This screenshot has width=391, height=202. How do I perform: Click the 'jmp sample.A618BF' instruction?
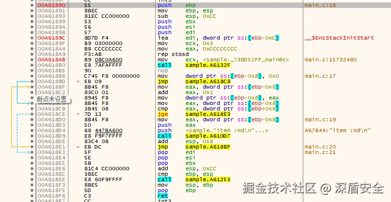(x=194, y=147)
